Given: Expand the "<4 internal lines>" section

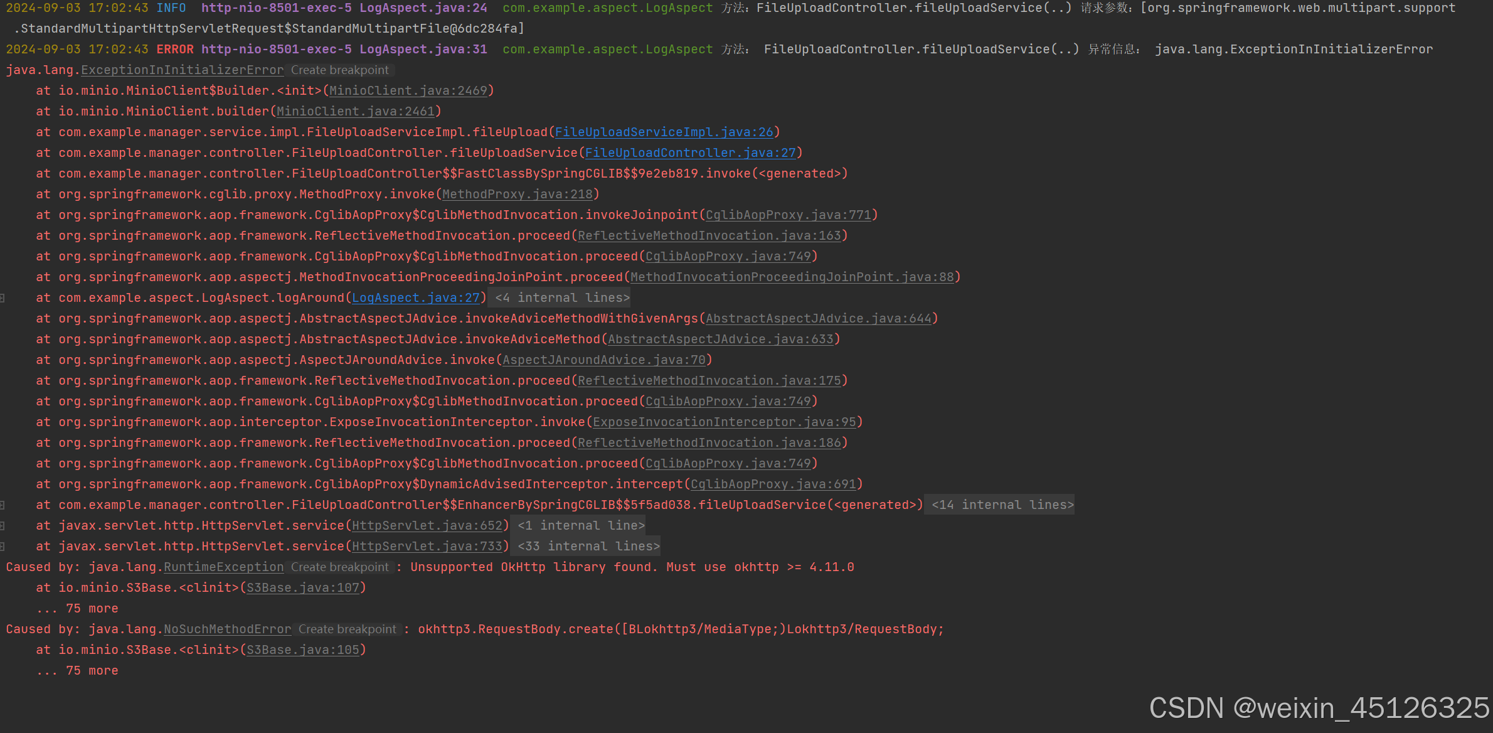Looking at the screenshot, I should [x=560, y=297].
